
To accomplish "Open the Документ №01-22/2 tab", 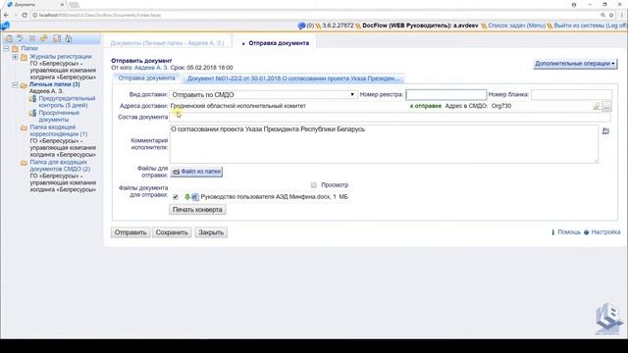I will coord(293,78).
